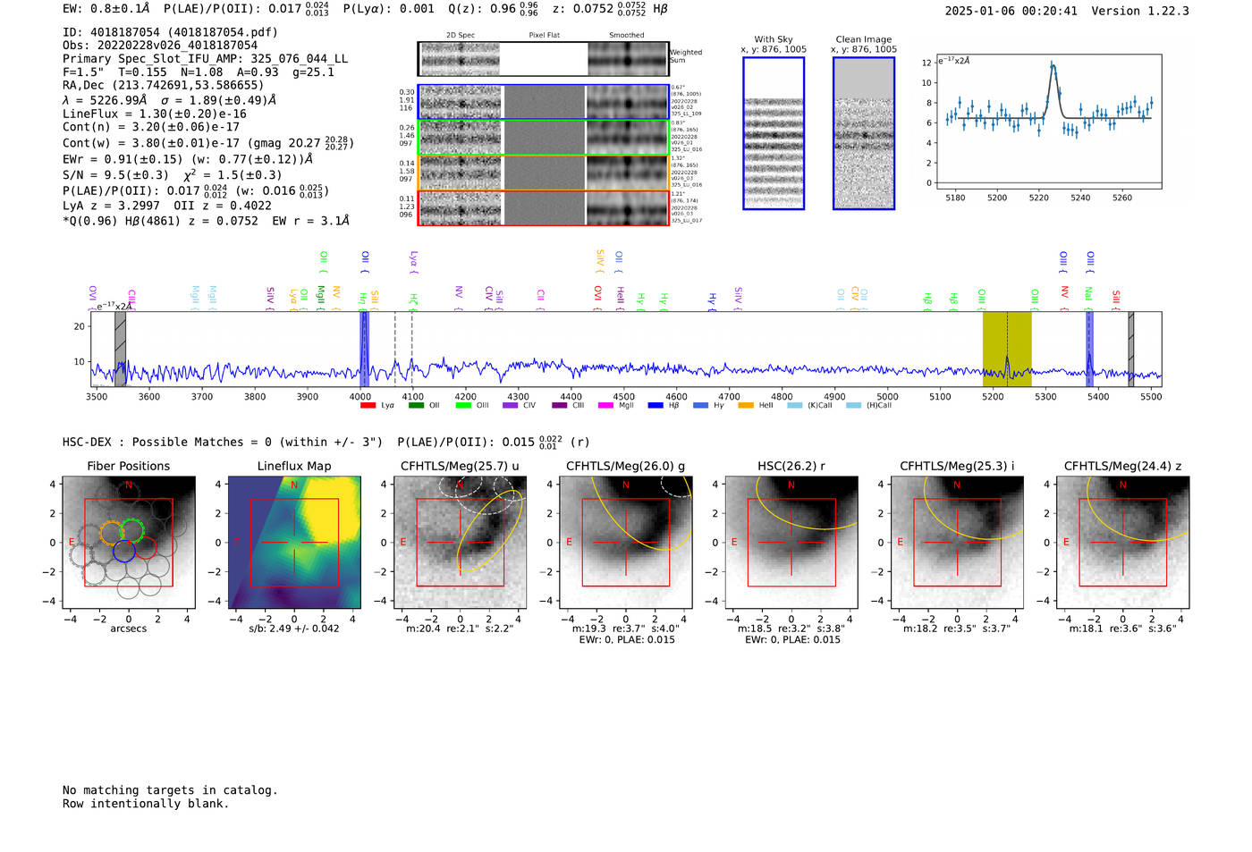The height and width of the screenshot is (852, 1252).
Task: Open the Clean Image cutout panel
Action: click(x=864, y=133)
